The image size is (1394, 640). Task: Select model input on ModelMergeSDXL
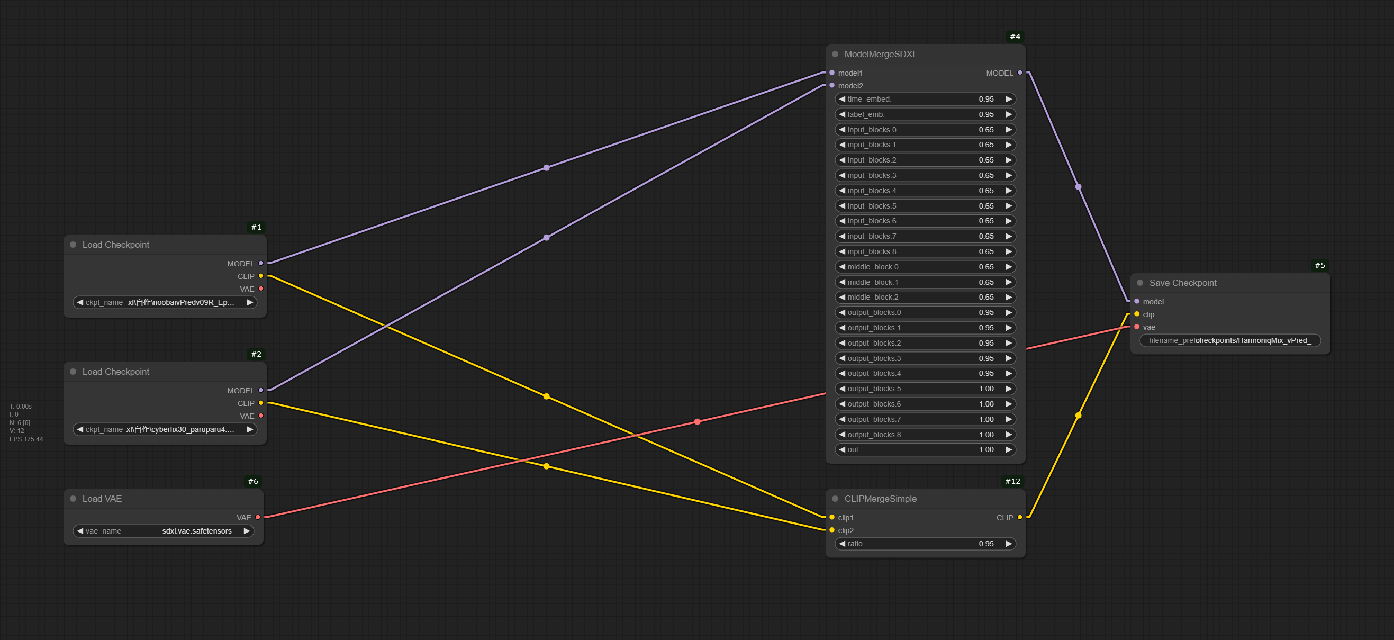pos(831,73)
